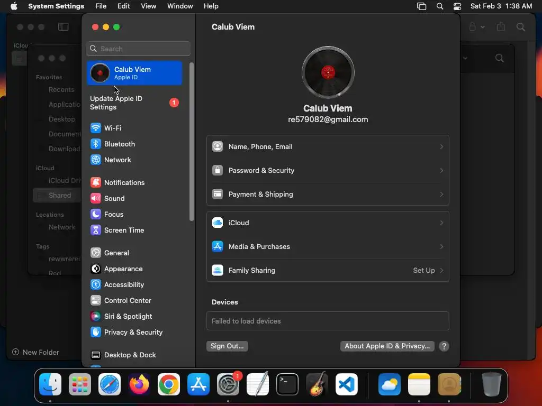Open Appearance settings
Image resolution: width=542 pixels, height=406 pixels.
134,269
